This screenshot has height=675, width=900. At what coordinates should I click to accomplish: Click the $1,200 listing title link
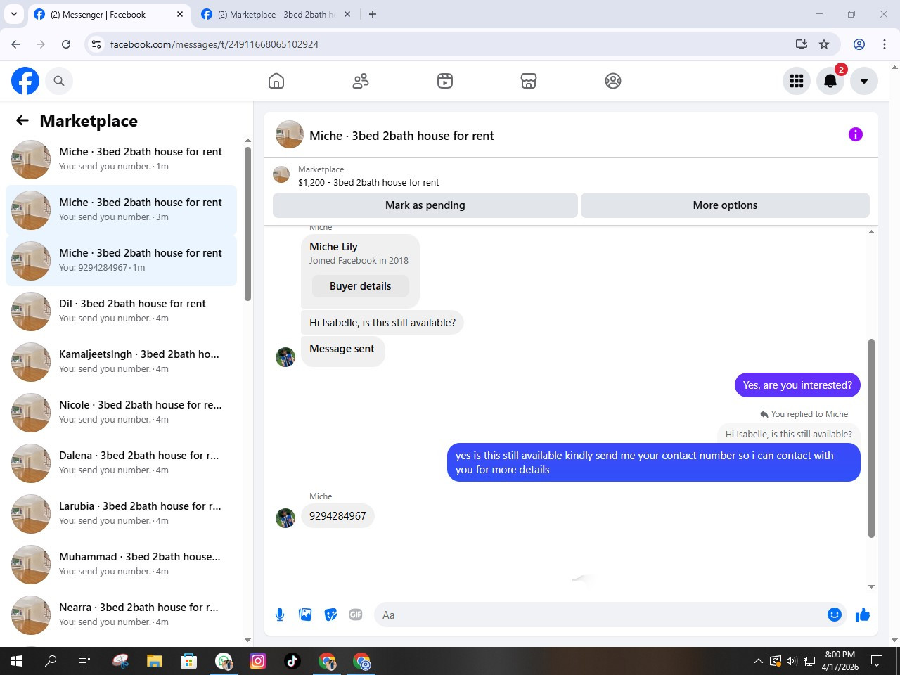[368, 182]
